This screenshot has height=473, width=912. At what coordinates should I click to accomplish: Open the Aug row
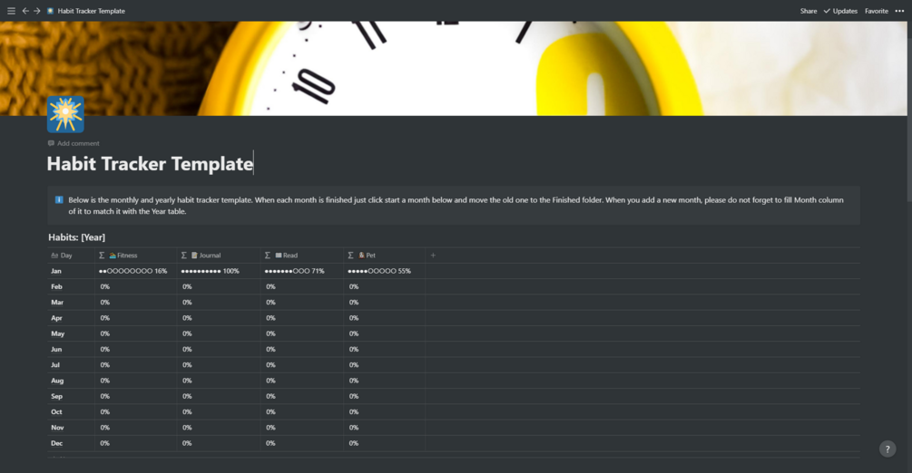point(57,381)
